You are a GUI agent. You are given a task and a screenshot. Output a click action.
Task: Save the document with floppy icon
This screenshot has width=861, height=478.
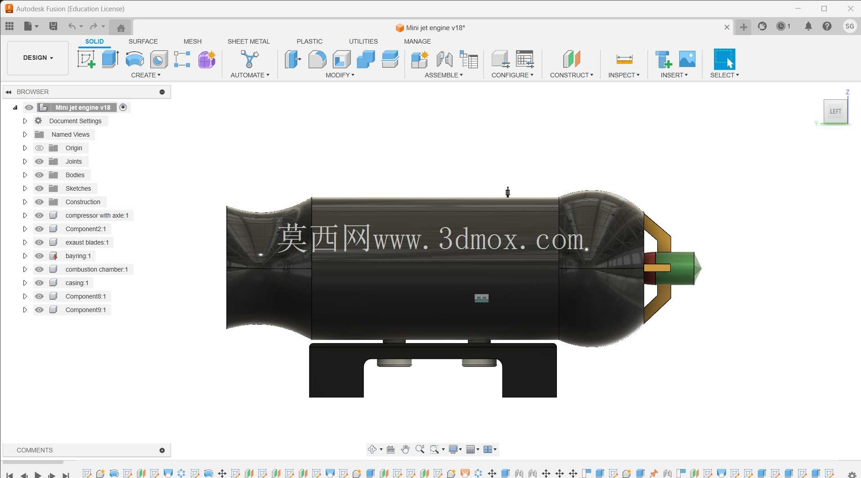pos(53,26)
